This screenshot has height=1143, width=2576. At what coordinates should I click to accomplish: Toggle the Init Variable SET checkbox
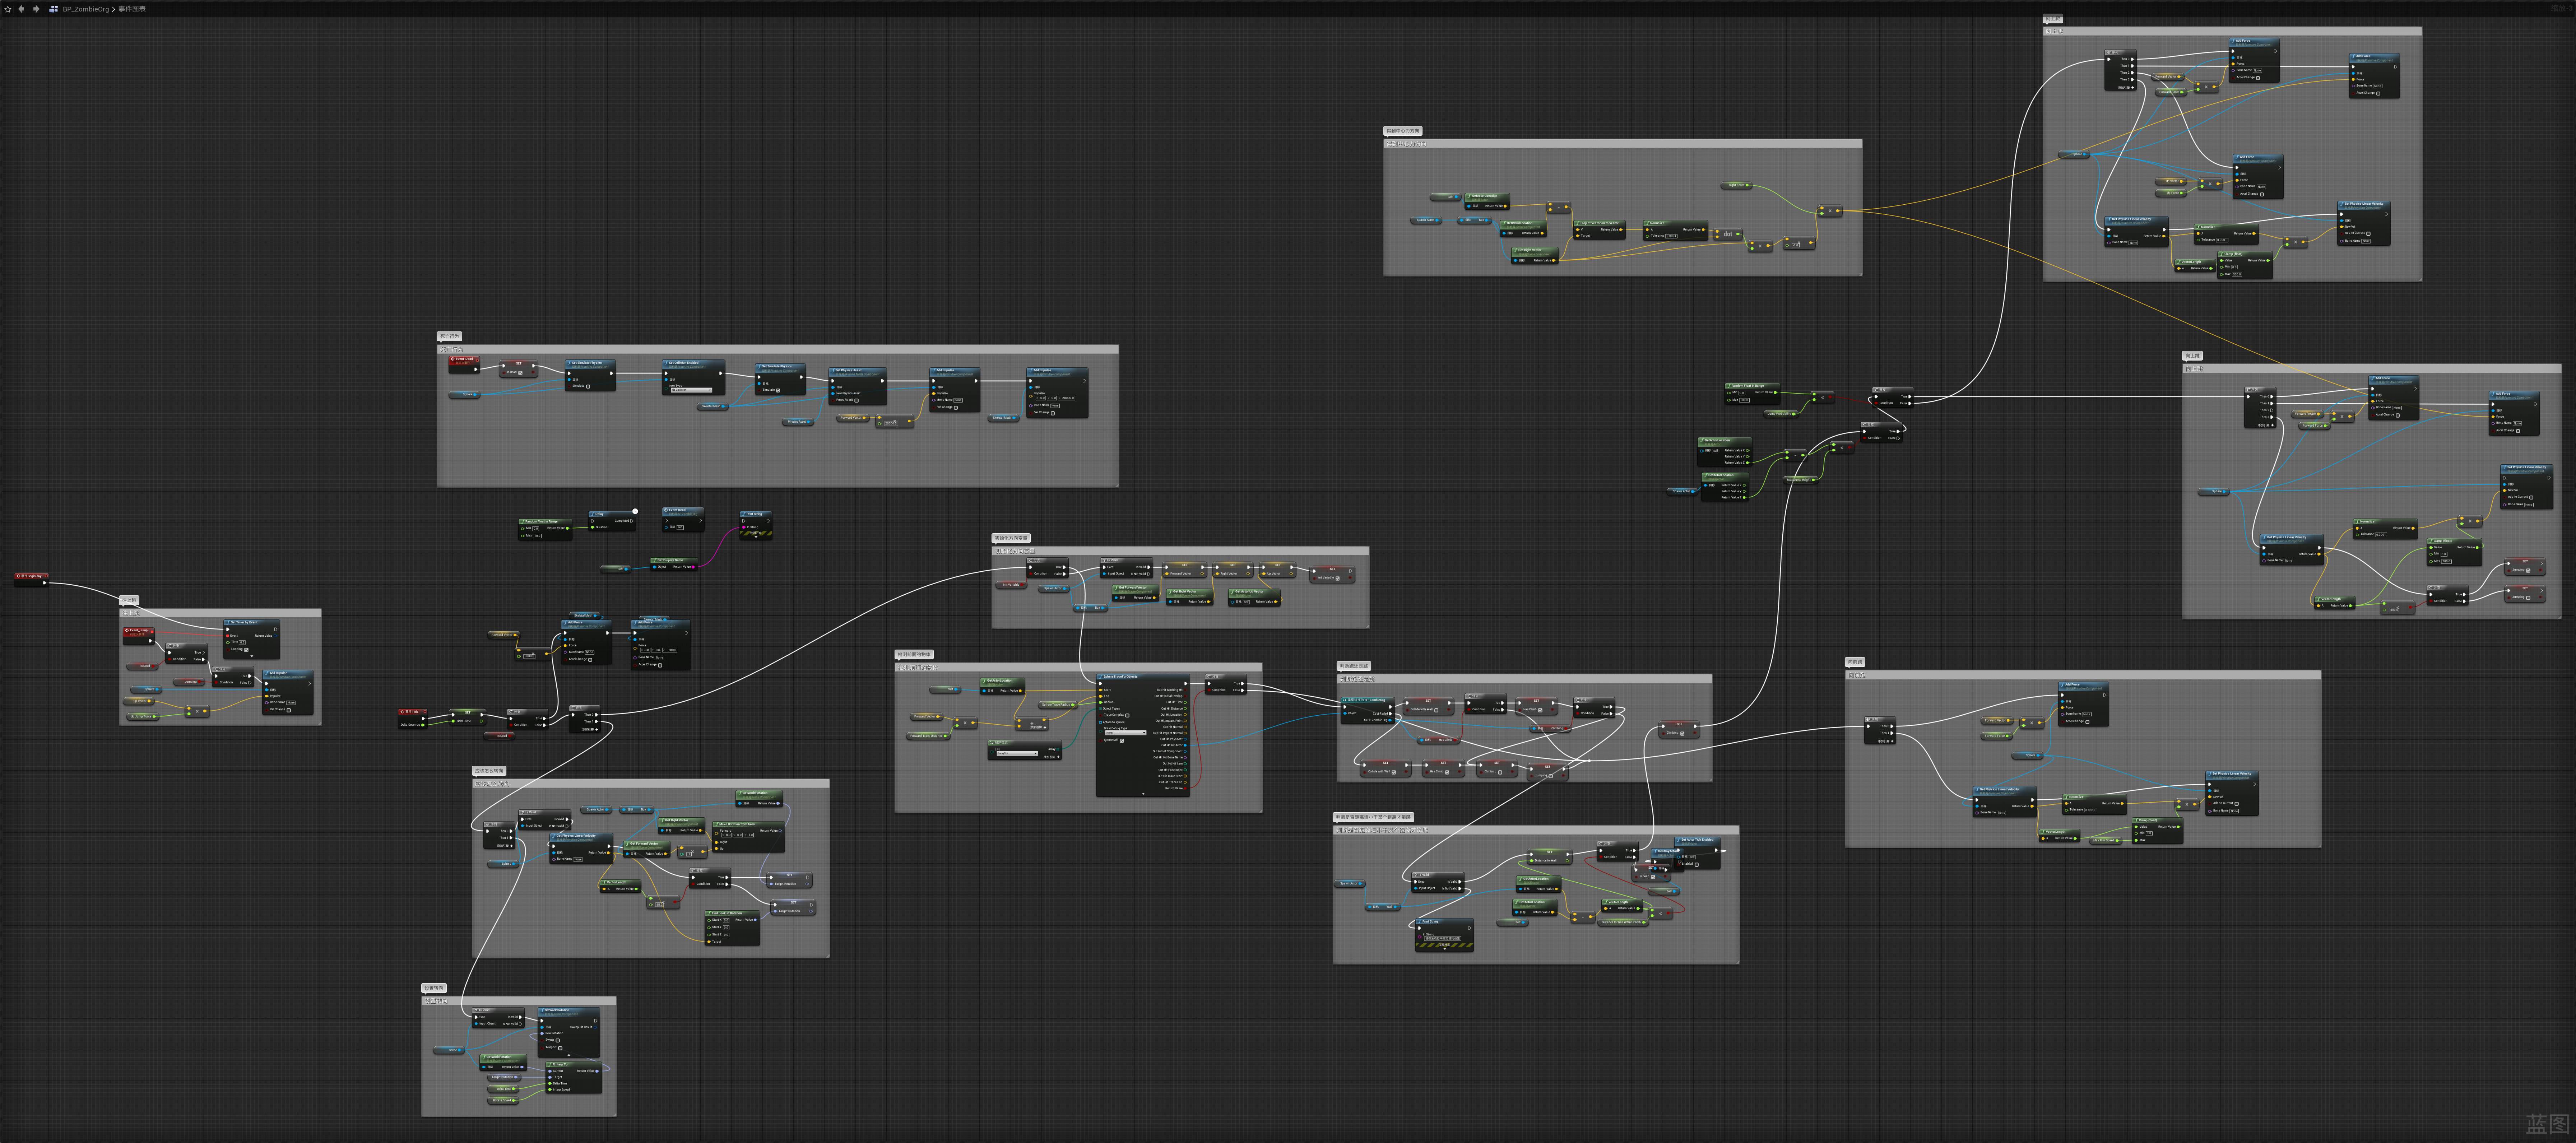tap(1338, 579)
